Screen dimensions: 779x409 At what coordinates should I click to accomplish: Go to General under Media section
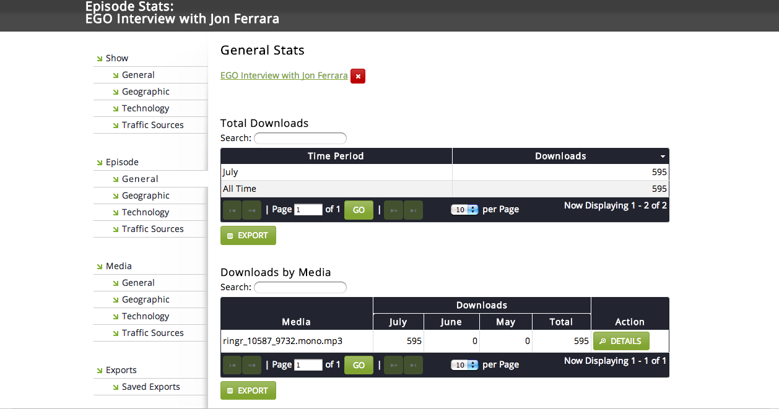pyautogui.click(x=138, y=283)
